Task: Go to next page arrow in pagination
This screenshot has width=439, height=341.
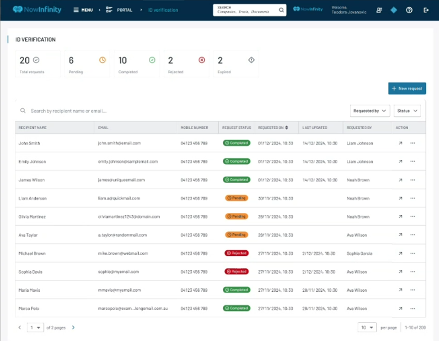Action: (73, 328)
